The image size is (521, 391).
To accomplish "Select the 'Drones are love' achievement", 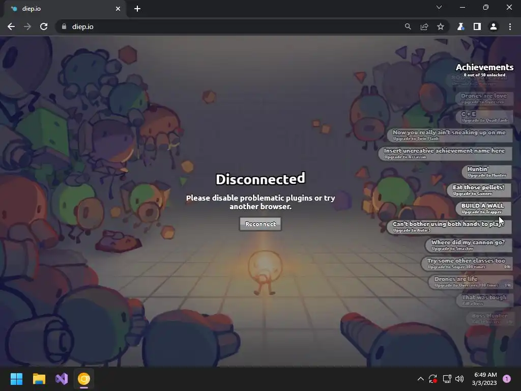I will (x=484, y=98).
